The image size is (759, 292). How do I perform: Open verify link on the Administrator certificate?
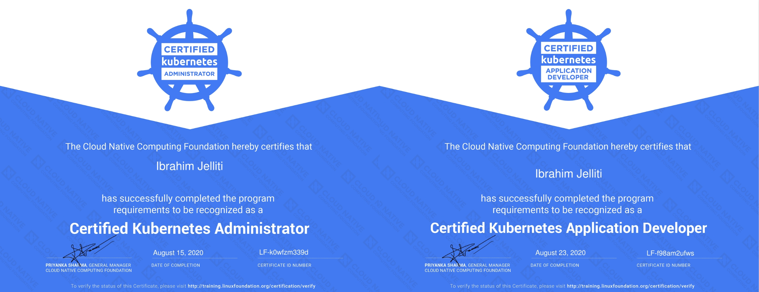[x=252, y=286]
